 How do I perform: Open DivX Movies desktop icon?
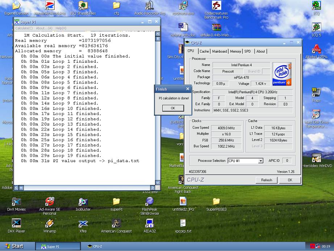coord(16,204)
